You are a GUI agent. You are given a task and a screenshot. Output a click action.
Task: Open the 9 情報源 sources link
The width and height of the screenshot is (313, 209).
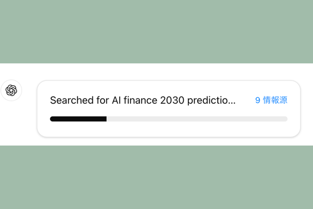click(x=271, y=100)
